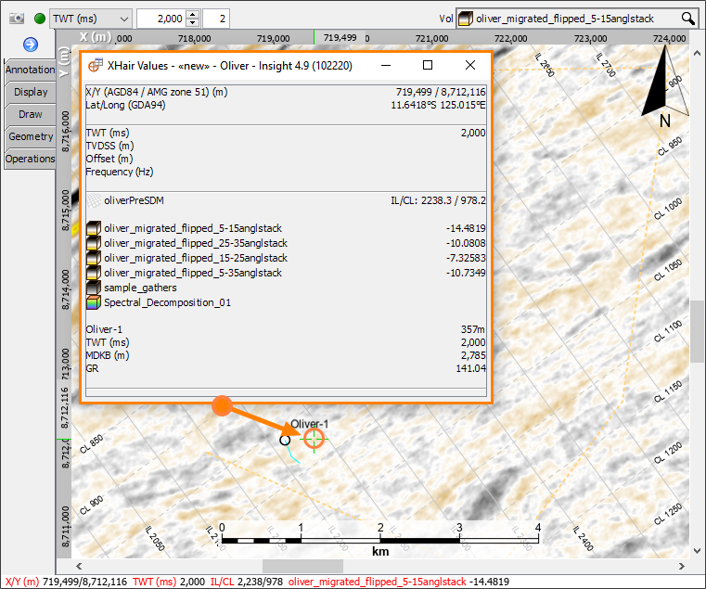Click the TVDSS (m) label

coord(109,146)
